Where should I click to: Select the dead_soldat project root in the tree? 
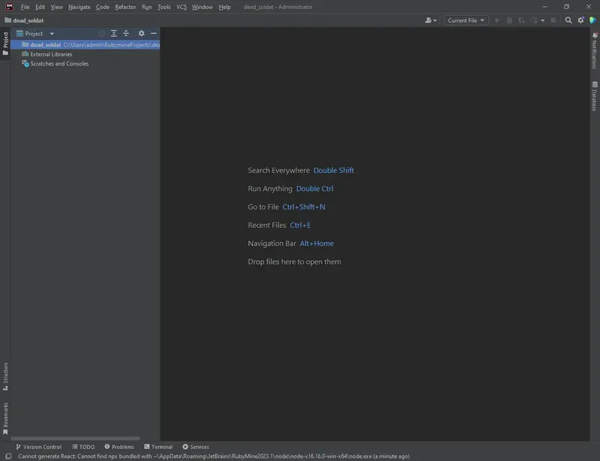pyautogui.click(x=45, y=45)
